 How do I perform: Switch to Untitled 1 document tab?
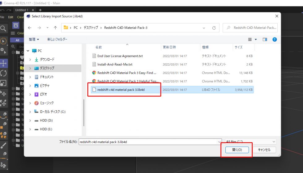pyautogui.click(x=22, y=10)
